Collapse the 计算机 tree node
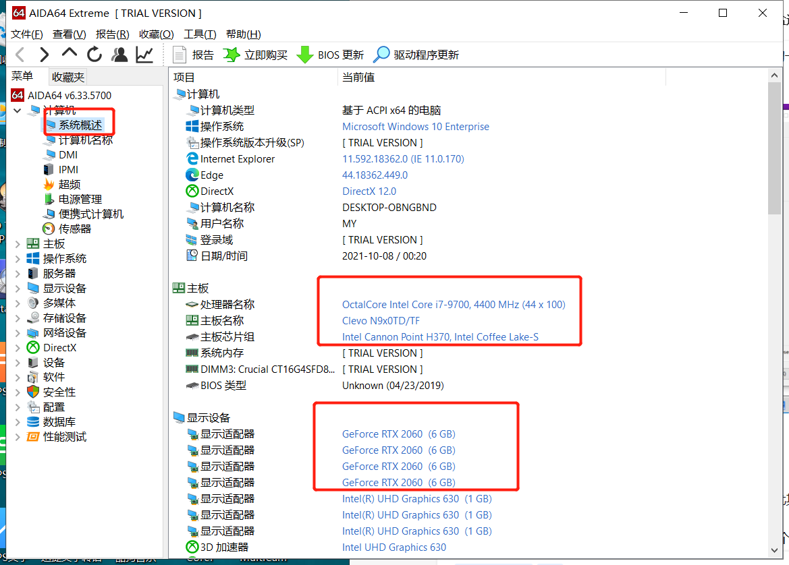The height and width of the screenshot is (565, 789). 18,110
